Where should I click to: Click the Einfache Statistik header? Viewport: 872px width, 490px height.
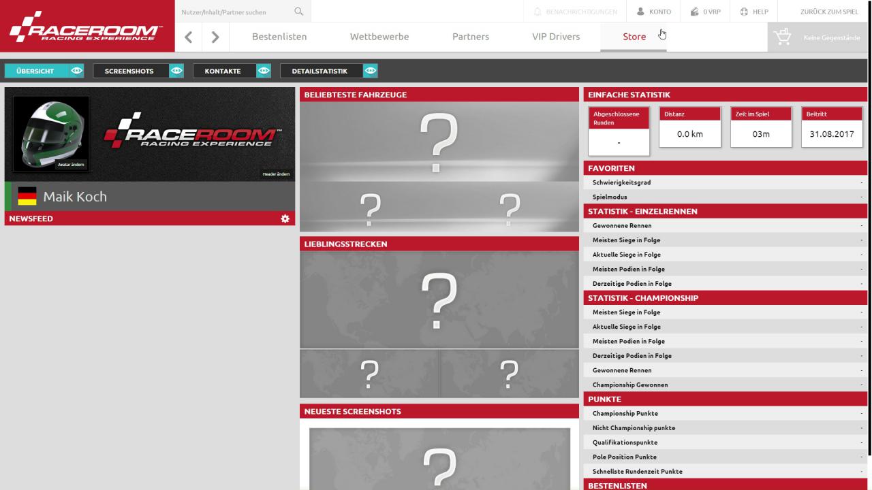725,95
